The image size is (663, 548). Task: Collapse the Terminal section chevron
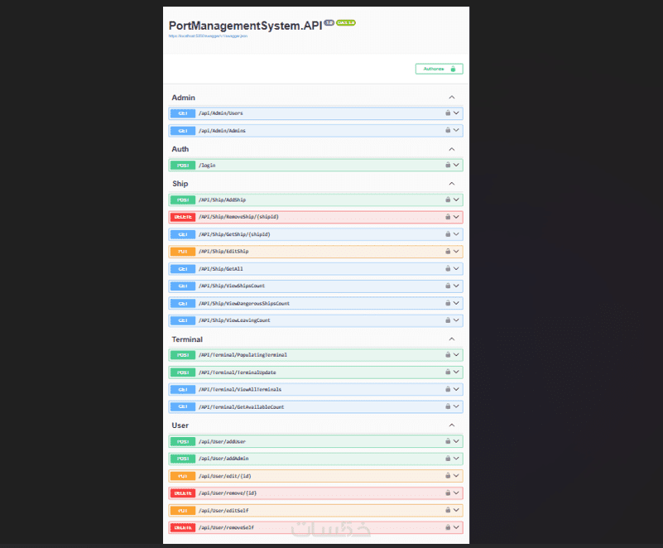(x=452, y=339)
